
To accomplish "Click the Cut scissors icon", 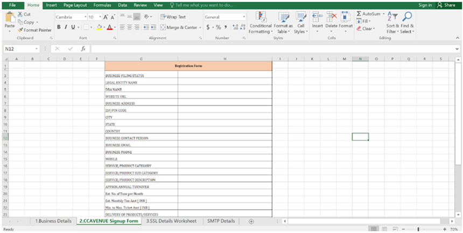I will pos(20,14).
